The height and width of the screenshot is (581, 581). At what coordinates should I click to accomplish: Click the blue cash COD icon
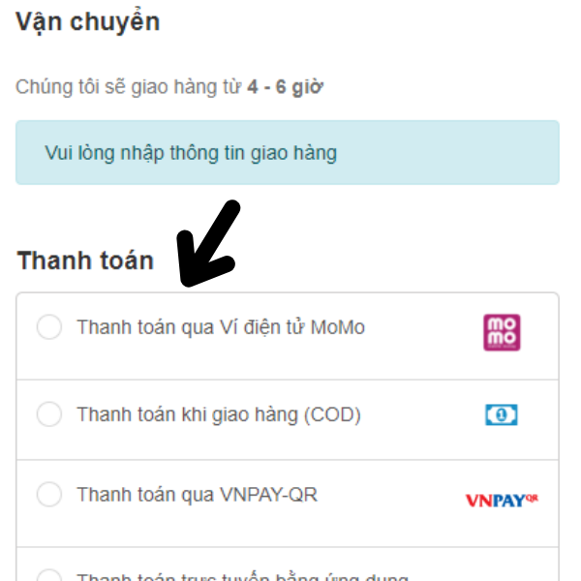coord(502,415)
